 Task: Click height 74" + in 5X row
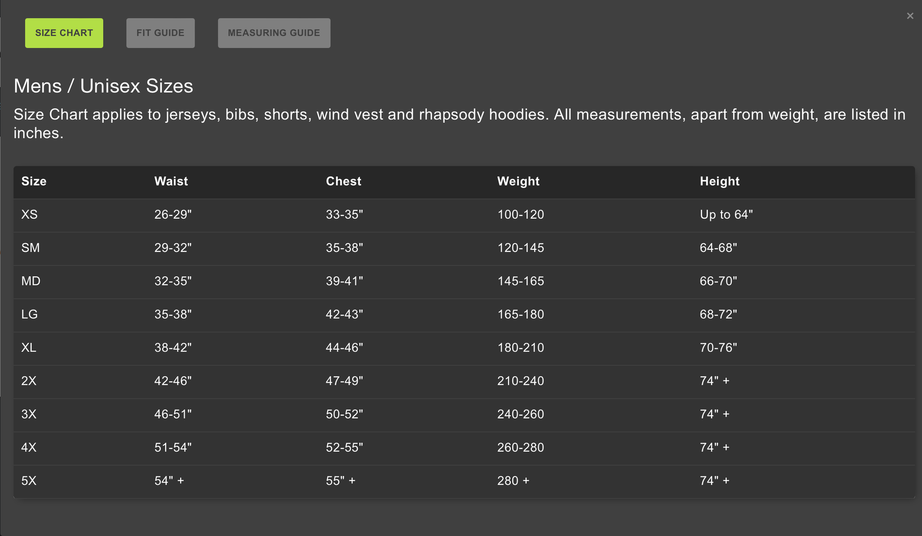[x=715, y=481]
